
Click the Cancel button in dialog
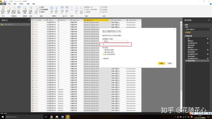170,63
